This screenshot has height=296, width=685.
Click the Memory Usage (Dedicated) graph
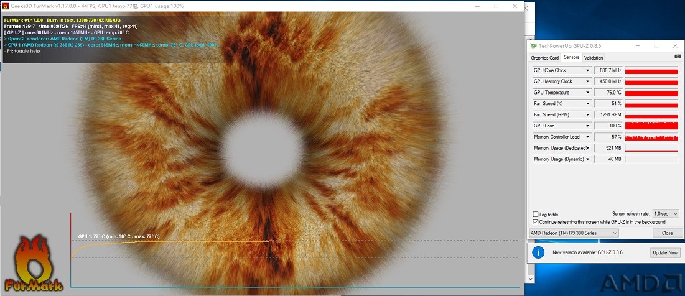pos(651,148)
